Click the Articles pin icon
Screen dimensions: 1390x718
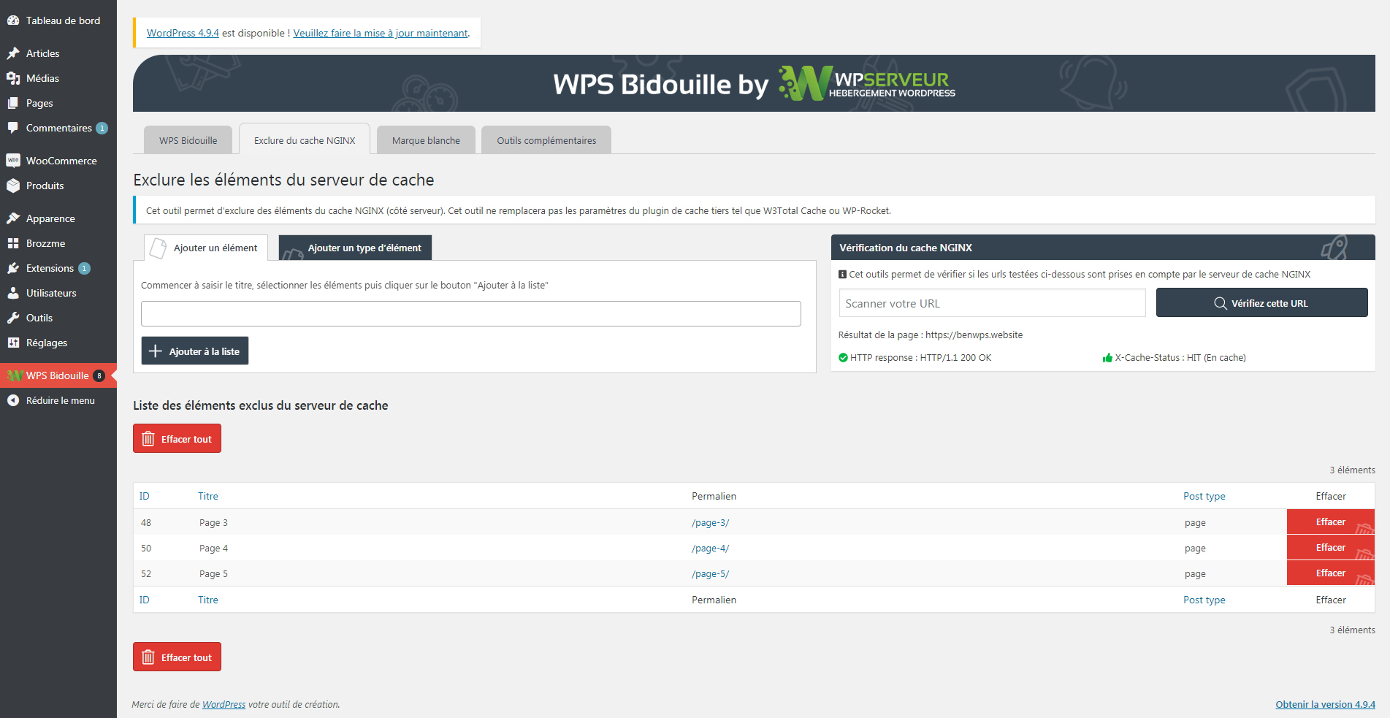coord(13,53)
